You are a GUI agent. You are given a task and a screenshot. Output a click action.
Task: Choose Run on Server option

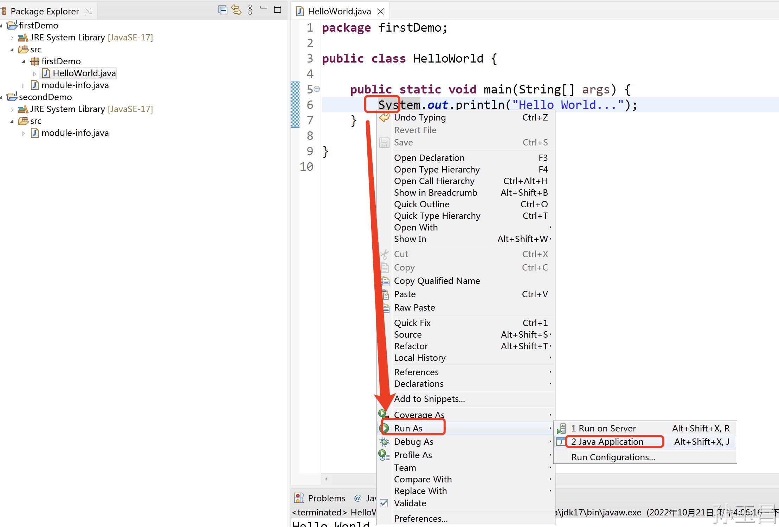[x=603, y=428]
